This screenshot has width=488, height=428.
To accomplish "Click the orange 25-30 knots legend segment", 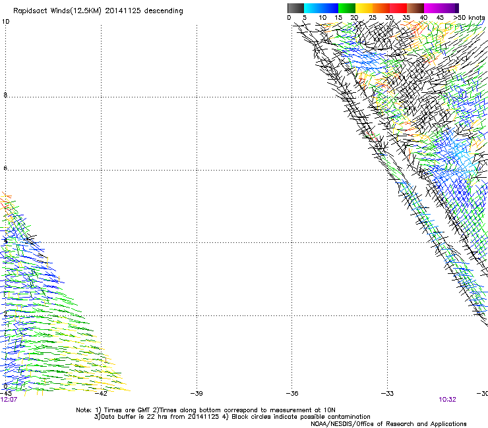I will click(x=381, y=8).
